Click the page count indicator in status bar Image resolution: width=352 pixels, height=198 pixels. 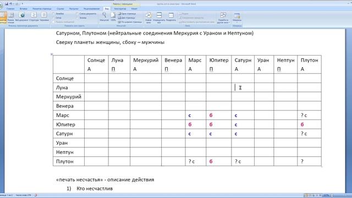tap(6, 195)
